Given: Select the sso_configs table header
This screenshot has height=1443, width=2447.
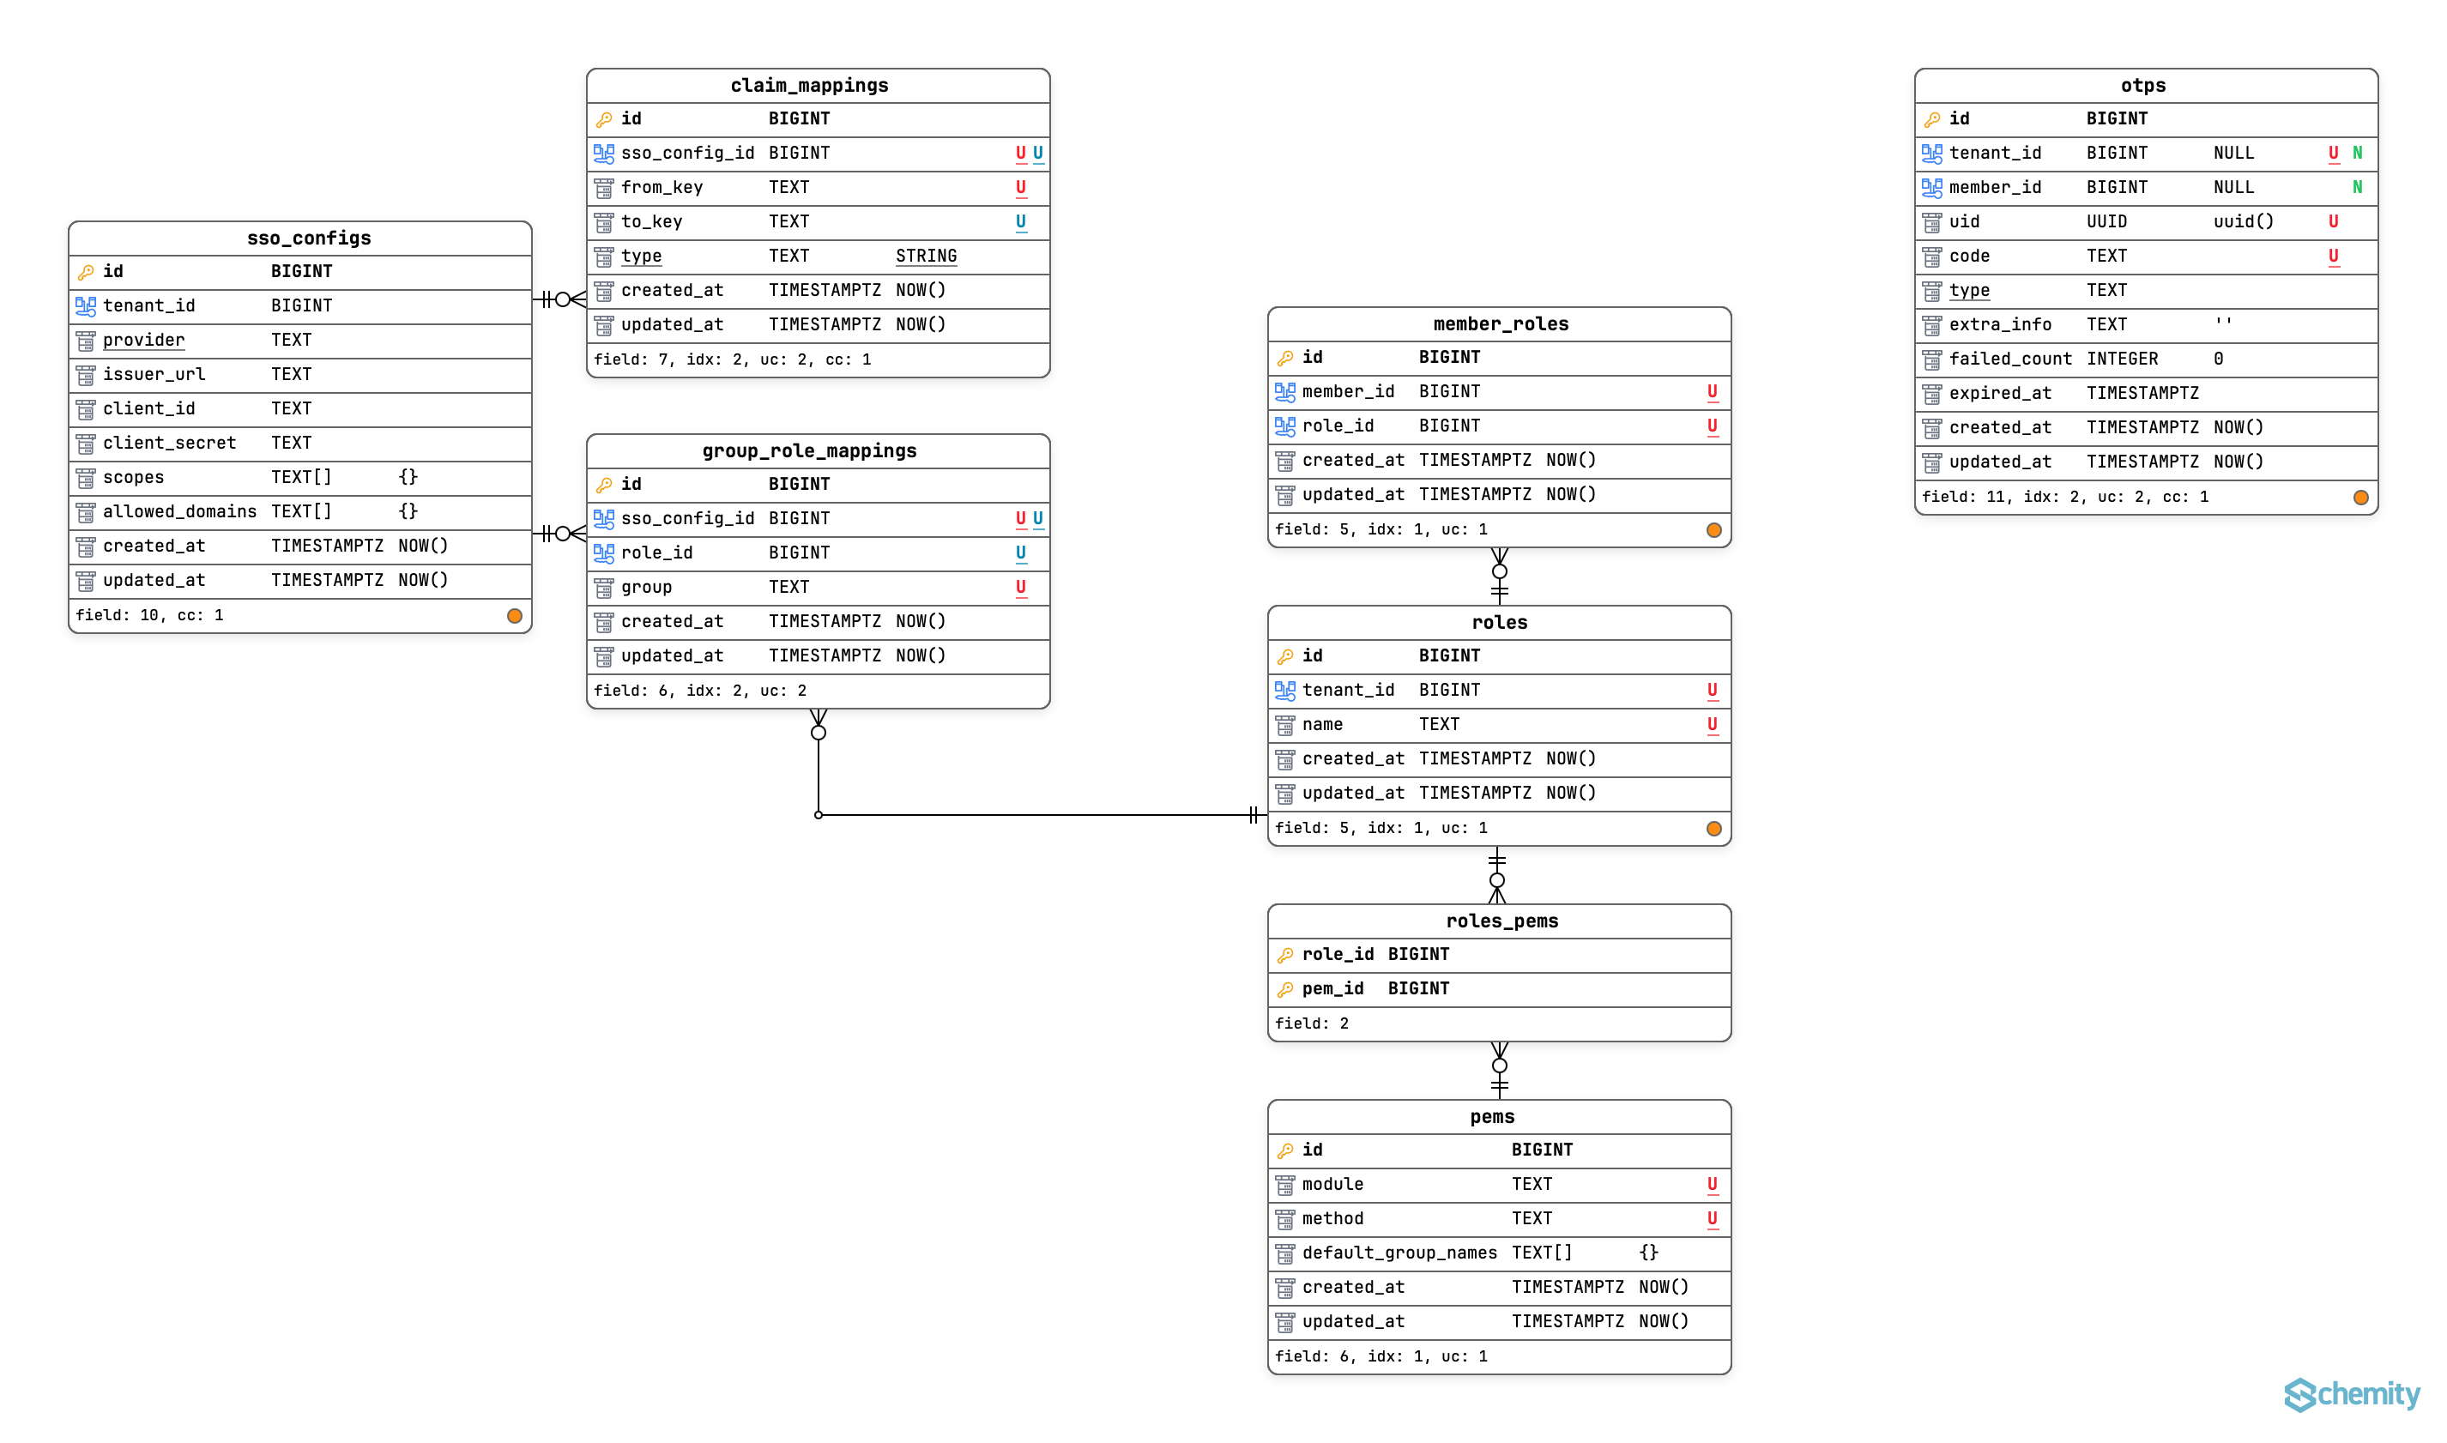Looking at the screenshot, I should [x=299, y=238].
